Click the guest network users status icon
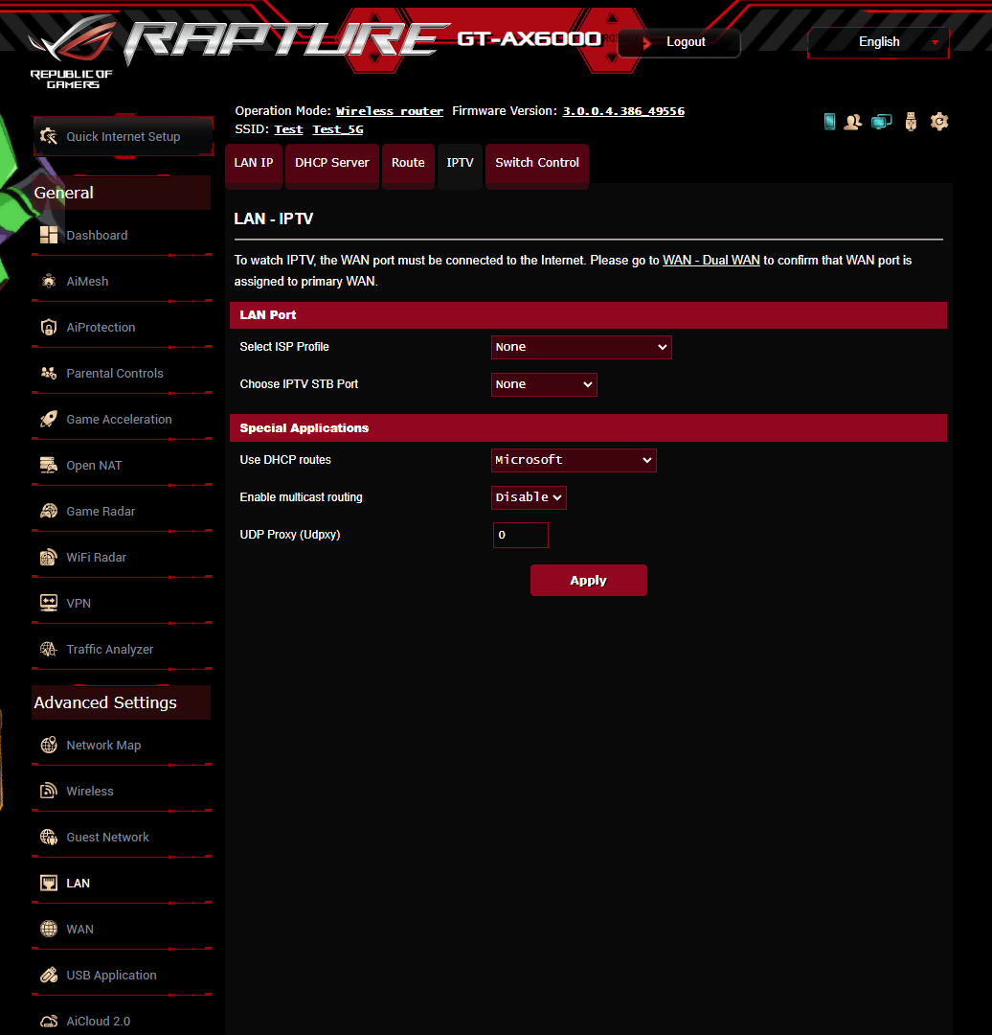Screen dimensions: 992x1035 click(853, 122)
